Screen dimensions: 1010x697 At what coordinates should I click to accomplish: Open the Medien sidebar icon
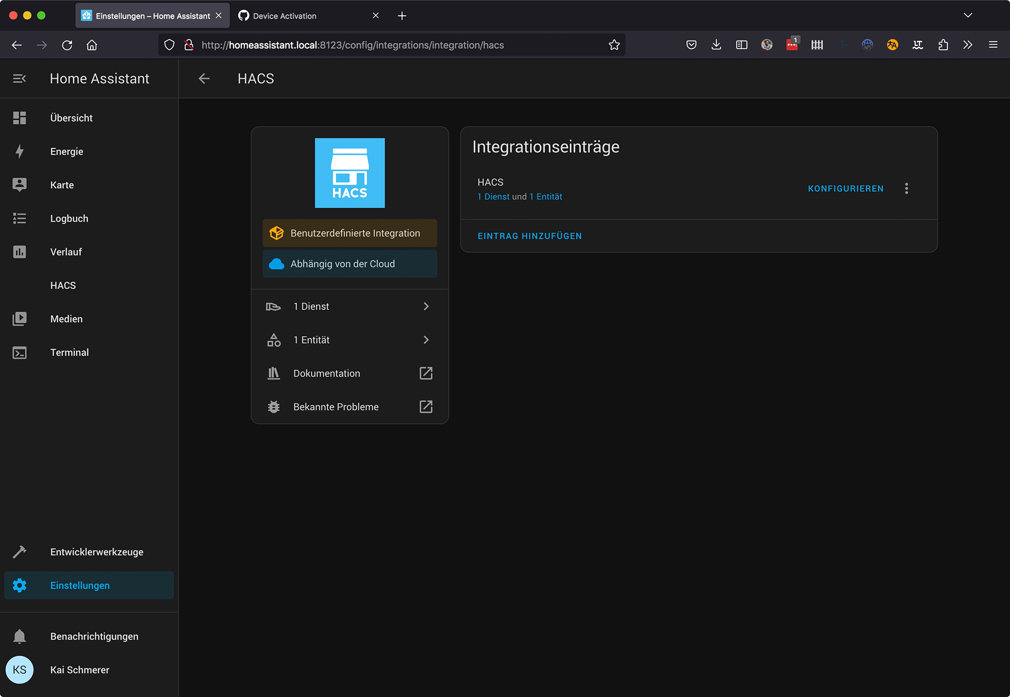pyautogui.click(x=19, y=319)
